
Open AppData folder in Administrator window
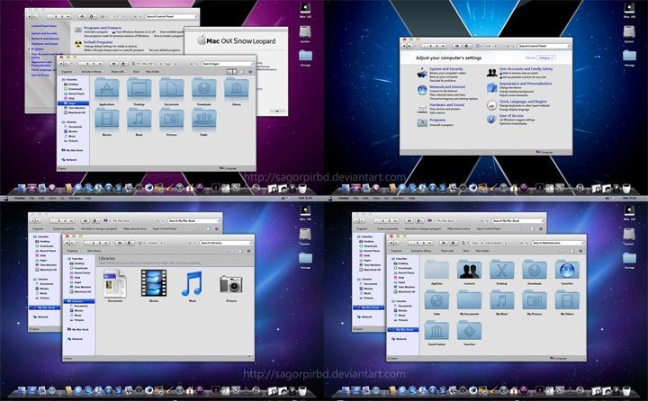[436, 270]
